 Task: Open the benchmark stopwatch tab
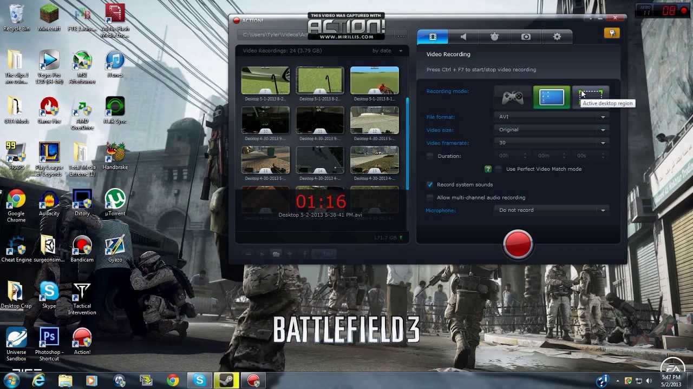click(494, 37)
